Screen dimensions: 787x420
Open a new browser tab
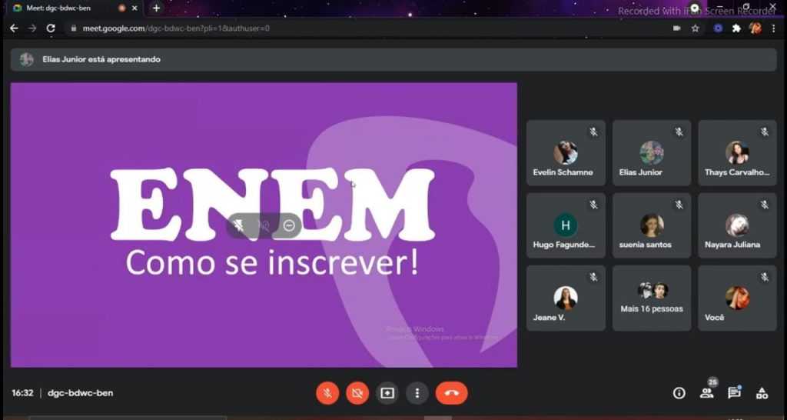coord(156,8)
